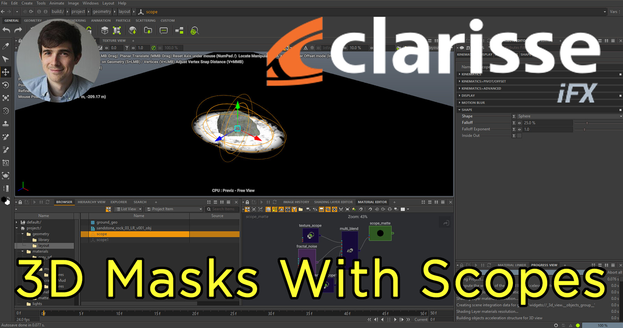
Task: Open the Animate menu
Action: click(57, 3)
